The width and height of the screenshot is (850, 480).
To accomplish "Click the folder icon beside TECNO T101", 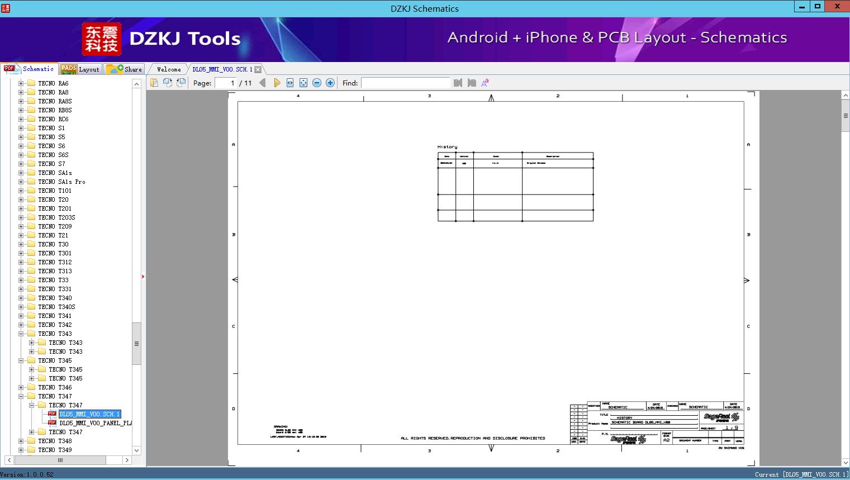I will (x=31, y=191).
